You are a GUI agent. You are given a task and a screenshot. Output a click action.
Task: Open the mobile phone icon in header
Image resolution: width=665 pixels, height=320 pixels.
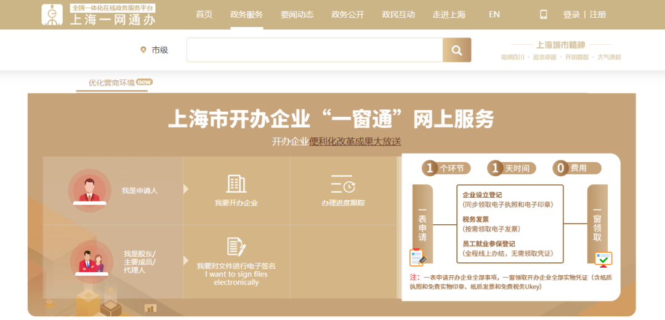tap(543, 14)
